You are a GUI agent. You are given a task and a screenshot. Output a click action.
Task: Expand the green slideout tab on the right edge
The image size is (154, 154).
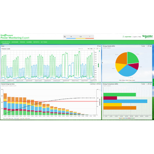(153, 83)
